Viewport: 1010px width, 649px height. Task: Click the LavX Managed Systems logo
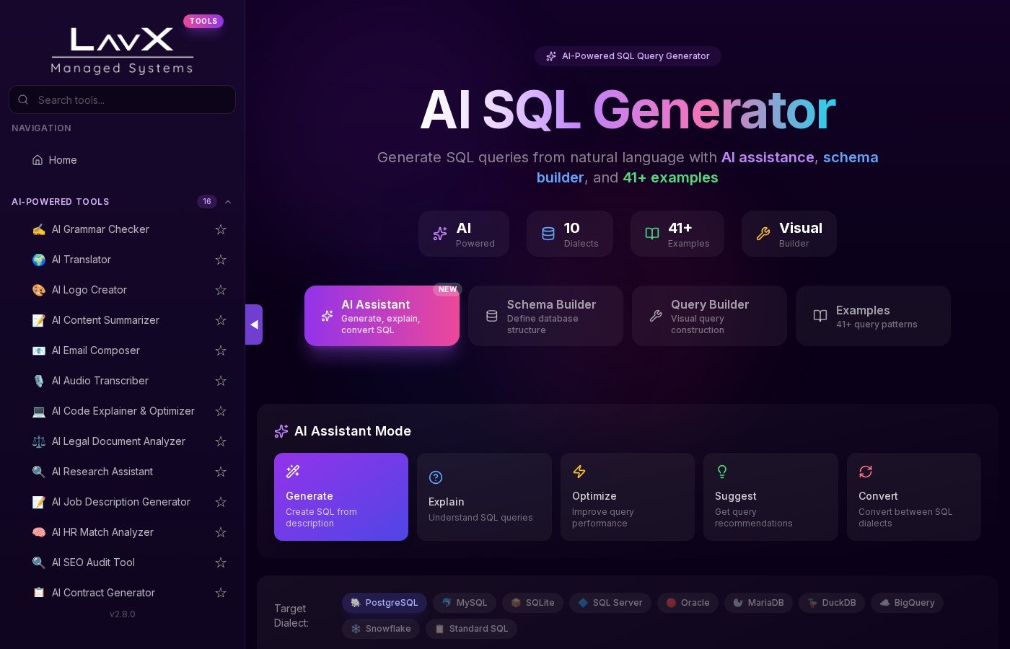122,49
